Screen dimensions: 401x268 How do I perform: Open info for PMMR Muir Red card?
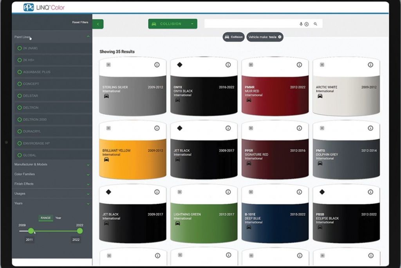pos(299,65)
